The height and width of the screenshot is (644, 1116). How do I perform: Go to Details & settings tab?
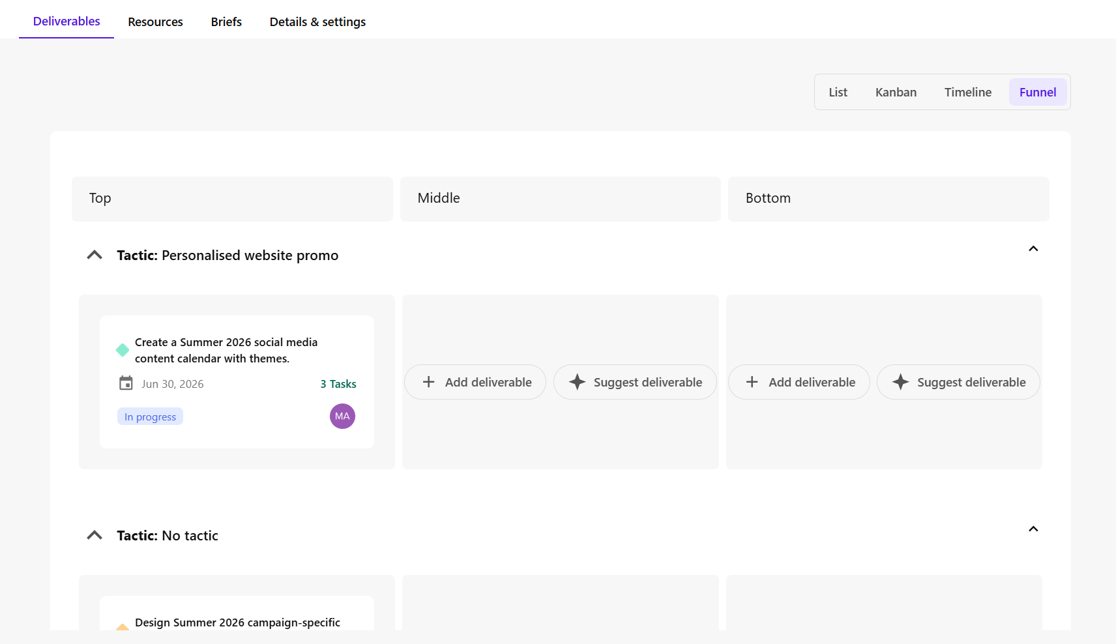tap(317, 22)
